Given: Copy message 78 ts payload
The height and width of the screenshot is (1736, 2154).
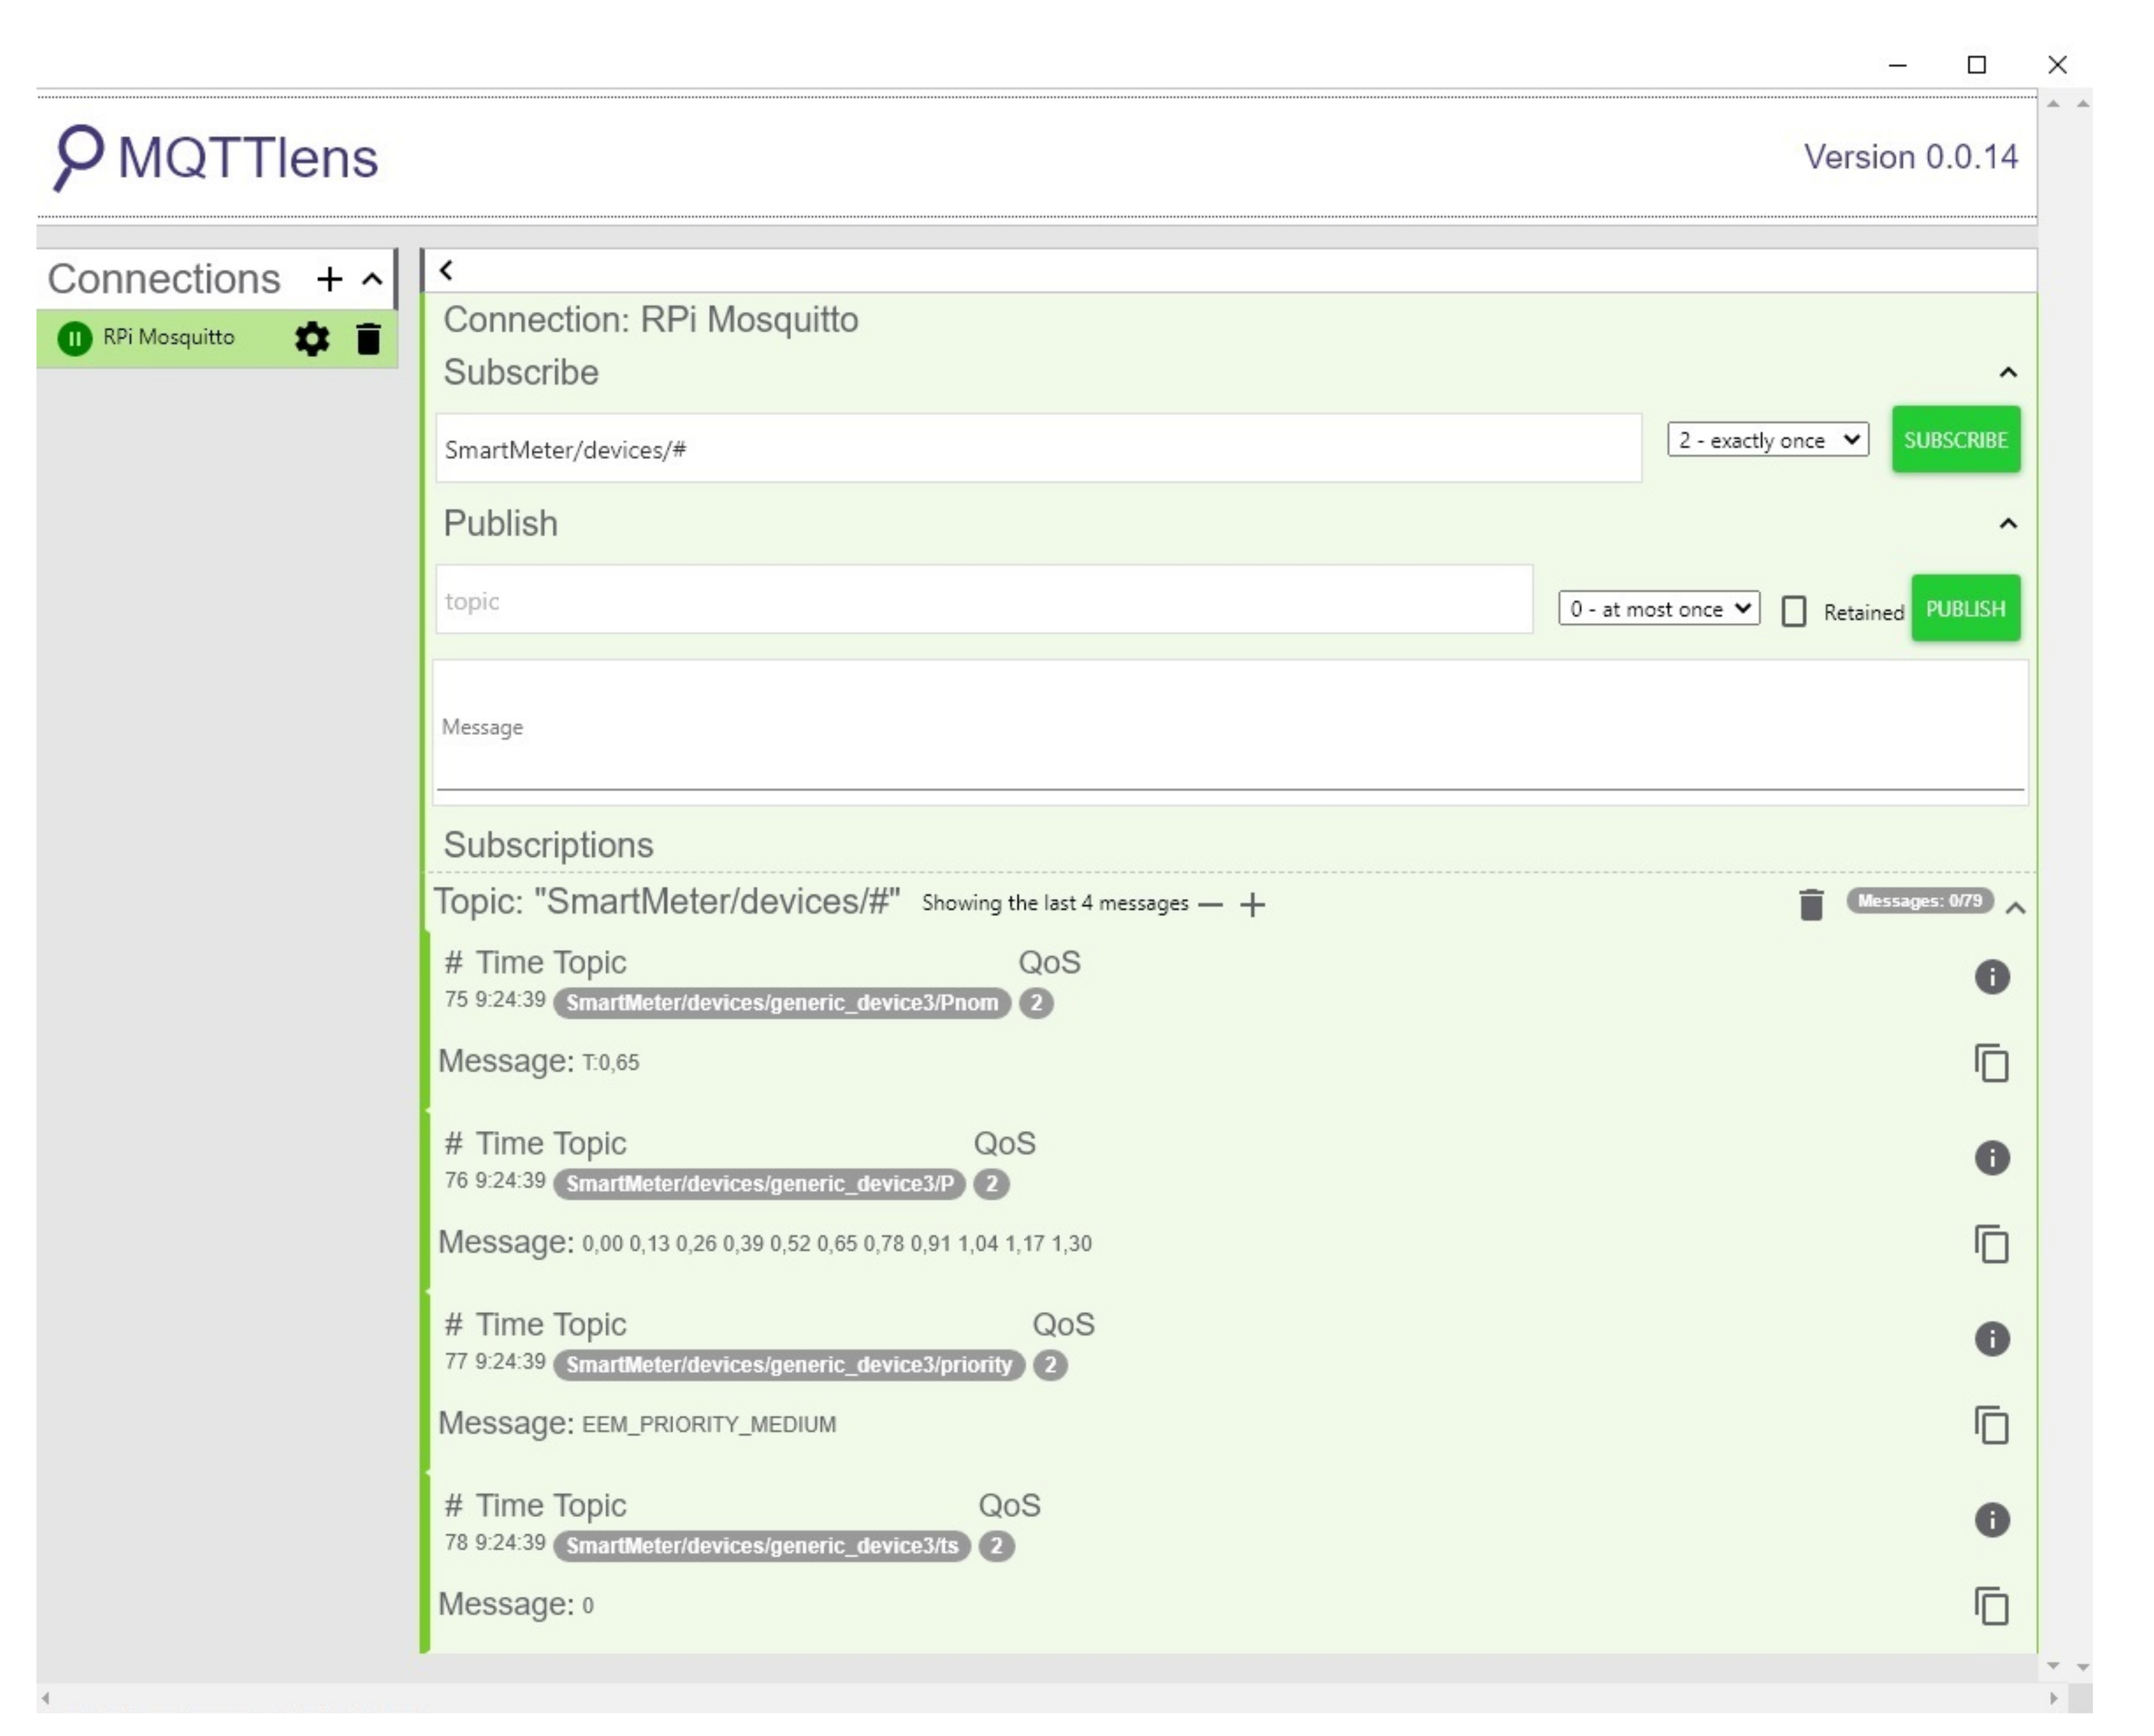Looking at the screenshot, I should pos(1992,1606).
